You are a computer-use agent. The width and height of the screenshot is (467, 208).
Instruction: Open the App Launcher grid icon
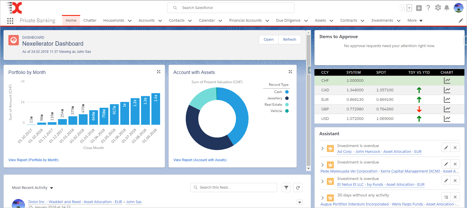pos(10,21)
